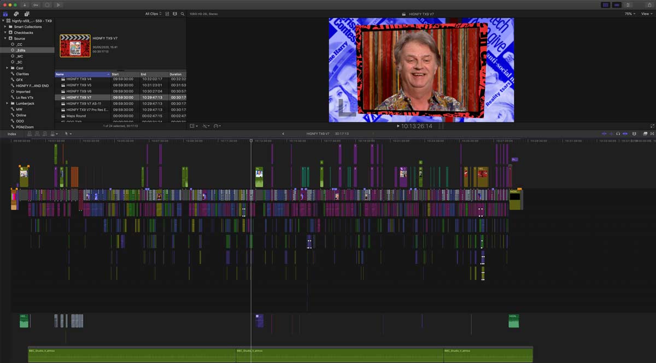Screen dimensions: 656x363
Task: Open the viewer View menu
Action: (x=646, y=14)
